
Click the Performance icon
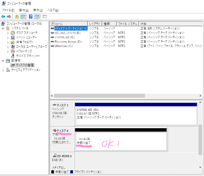tap(13, 51)
